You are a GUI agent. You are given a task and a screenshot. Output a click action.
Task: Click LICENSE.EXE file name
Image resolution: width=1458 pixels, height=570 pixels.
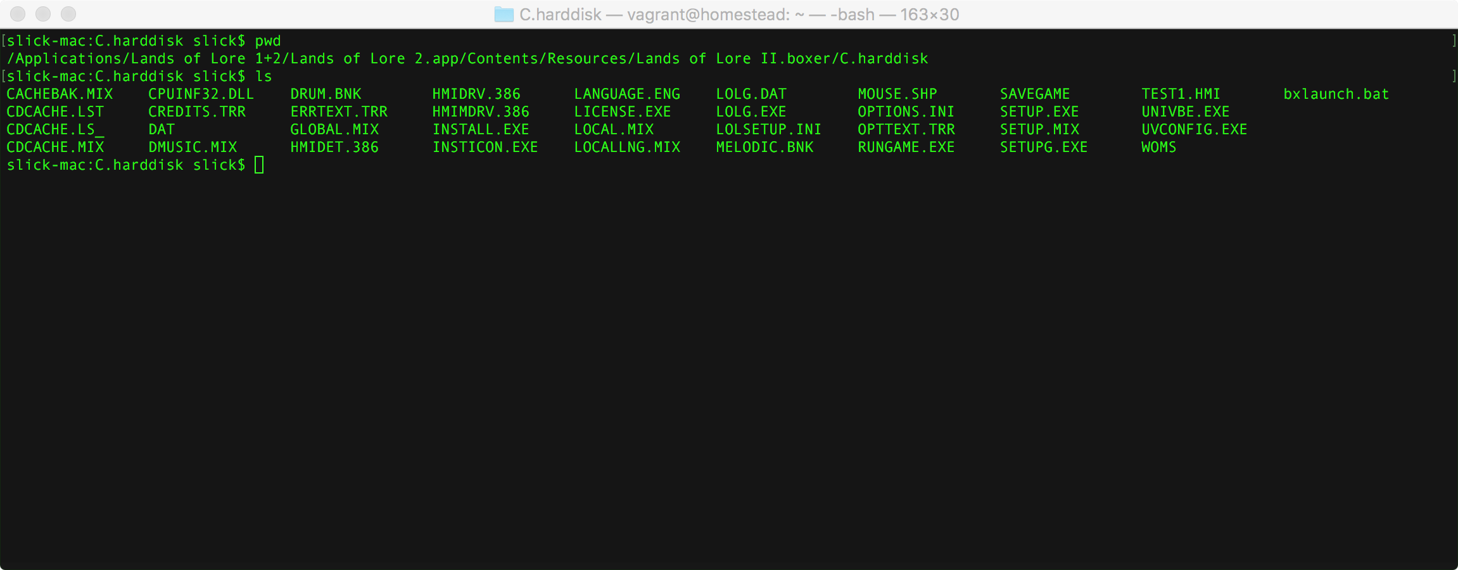pos(623,112)
